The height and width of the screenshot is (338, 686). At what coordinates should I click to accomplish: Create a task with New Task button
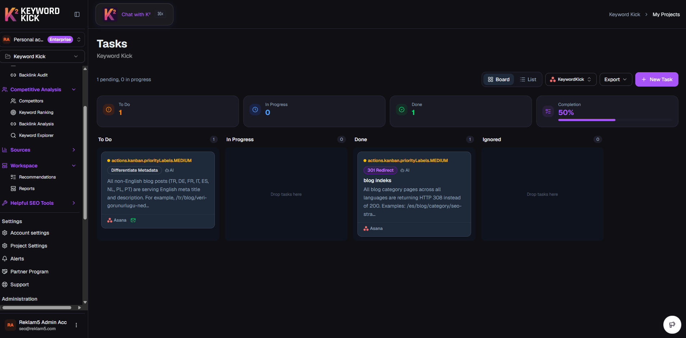click(656, 79)
